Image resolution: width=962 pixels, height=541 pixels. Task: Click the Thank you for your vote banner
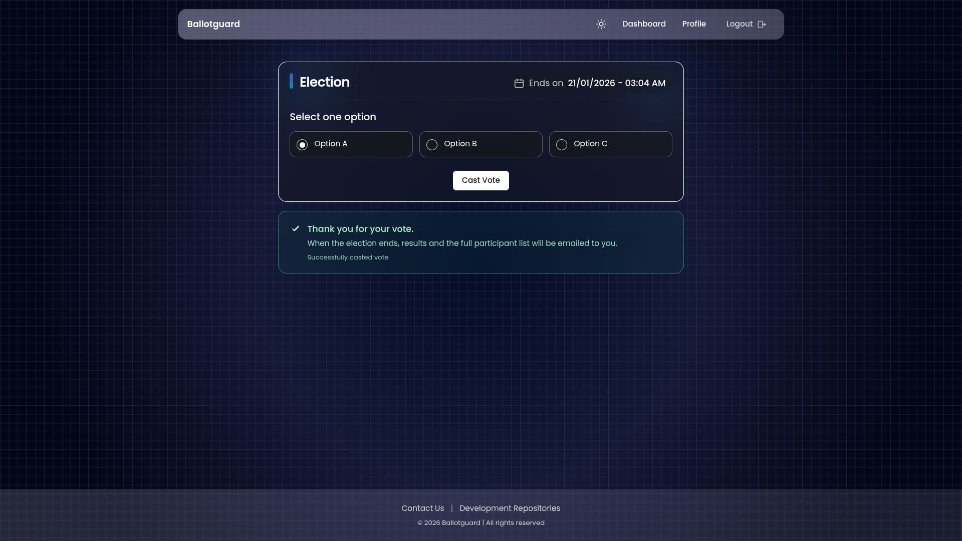[x=360, y=229]
